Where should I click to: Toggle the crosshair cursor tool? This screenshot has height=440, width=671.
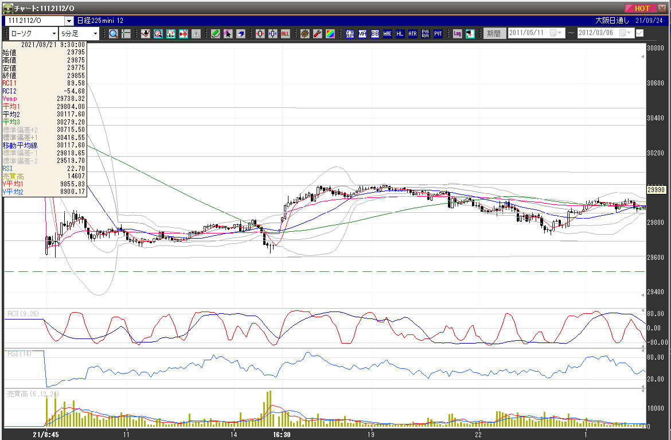point(126,33)
